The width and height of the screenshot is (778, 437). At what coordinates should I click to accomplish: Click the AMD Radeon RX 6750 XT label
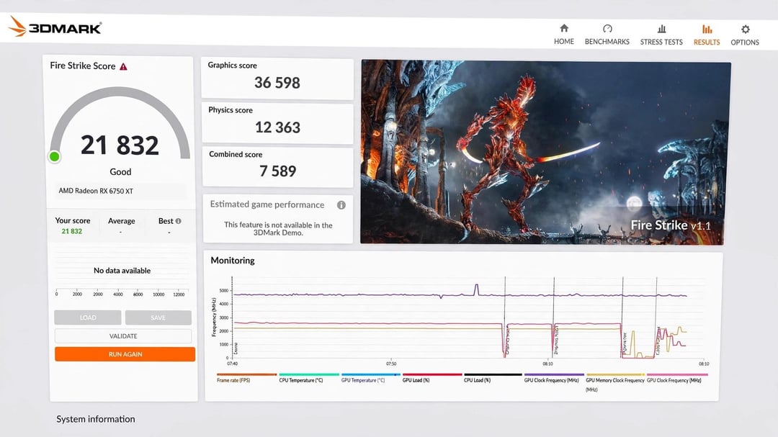coord(96,191)
